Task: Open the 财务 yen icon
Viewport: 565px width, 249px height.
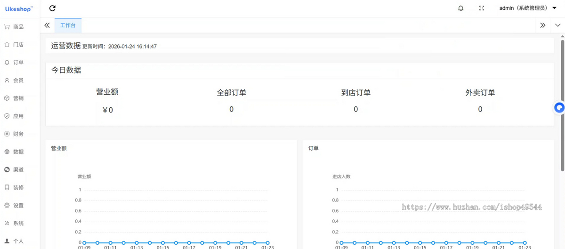Action: tap(7, 134)
